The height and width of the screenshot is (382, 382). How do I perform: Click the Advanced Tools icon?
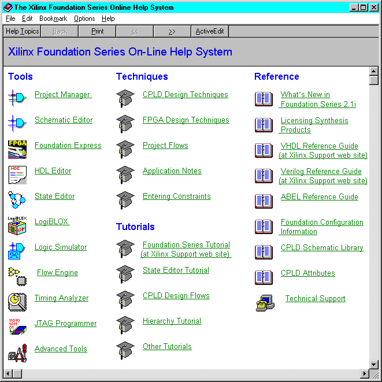[17, 352]
